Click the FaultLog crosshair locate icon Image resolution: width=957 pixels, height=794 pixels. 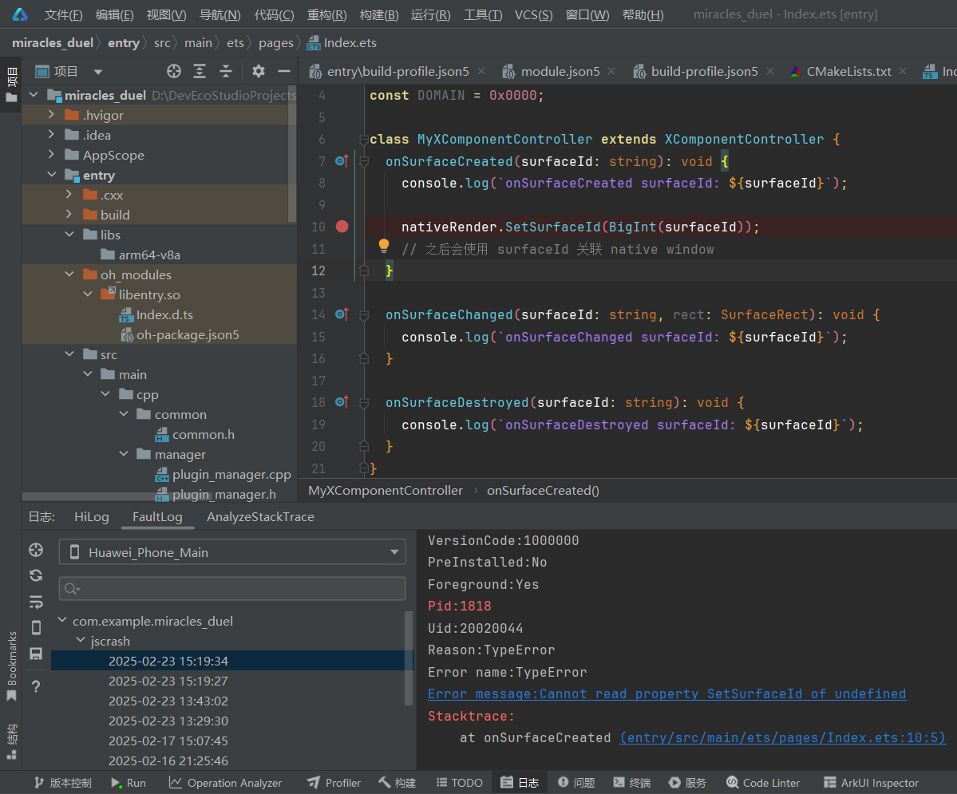[36, 550]
